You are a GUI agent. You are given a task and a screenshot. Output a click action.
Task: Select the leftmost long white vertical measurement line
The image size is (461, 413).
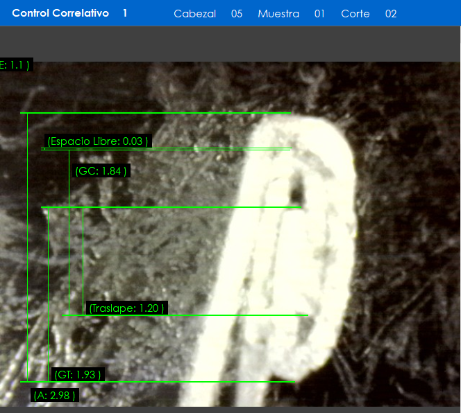click(27, 243)
